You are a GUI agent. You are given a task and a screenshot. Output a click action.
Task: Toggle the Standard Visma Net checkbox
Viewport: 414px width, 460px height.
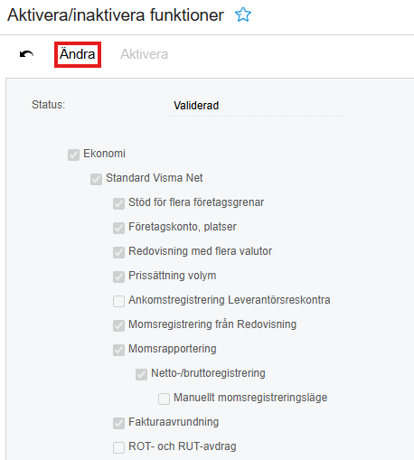tap(96, 179)
